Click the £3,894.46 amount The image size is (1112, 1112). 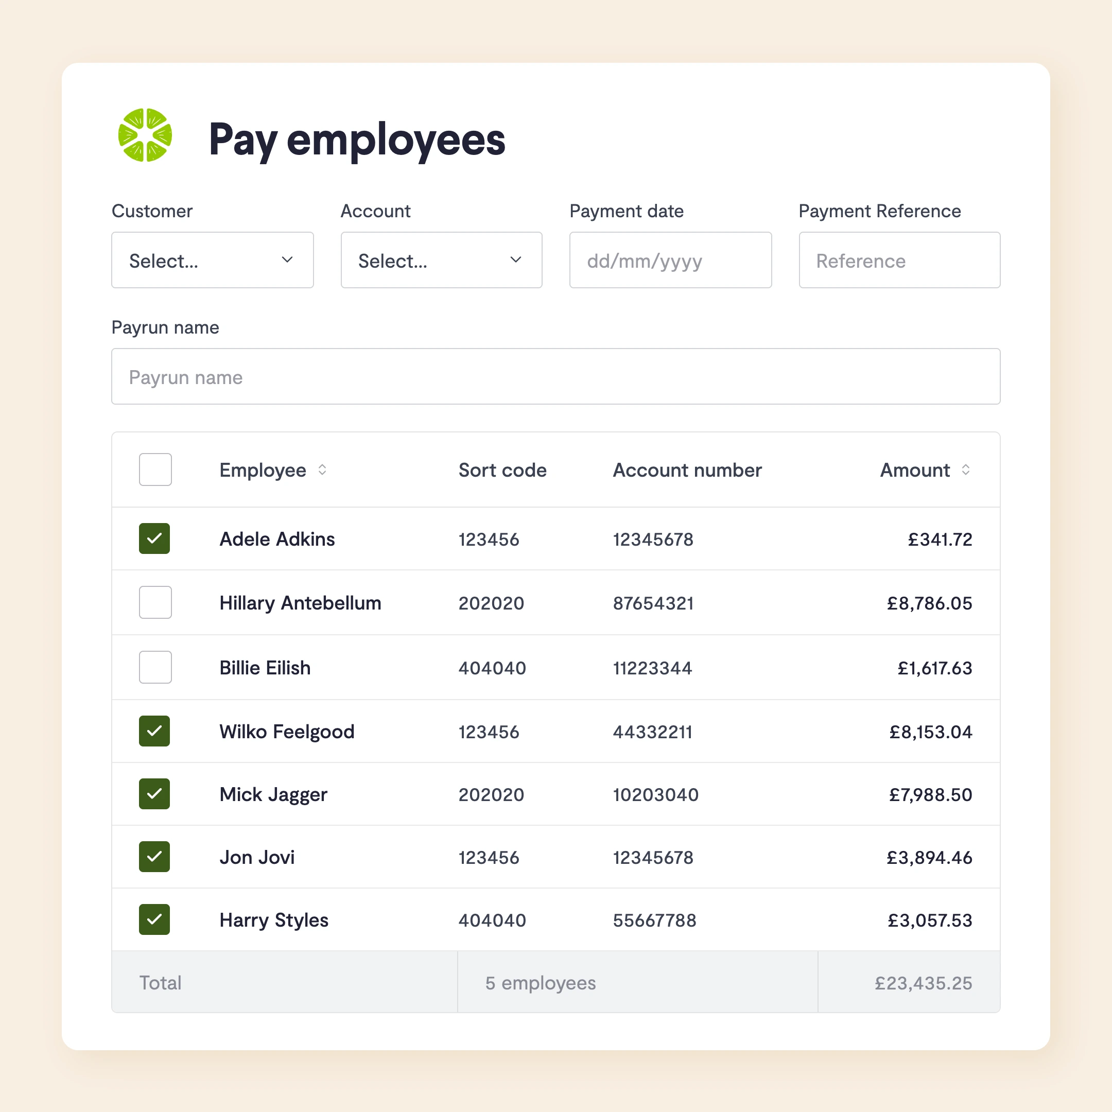tap(930, 857)
